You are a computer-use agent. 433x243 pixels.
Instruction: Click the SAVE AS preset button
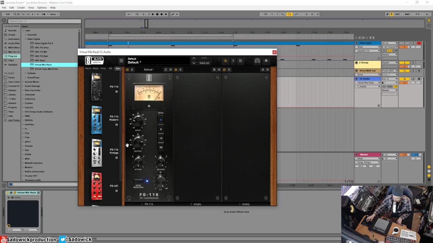click(204, 63)
